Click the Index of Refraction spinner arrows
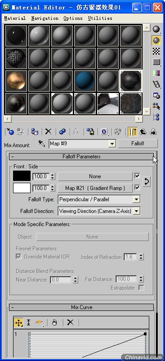This screenshot has height=361, width=165. [x=141, y=257]
